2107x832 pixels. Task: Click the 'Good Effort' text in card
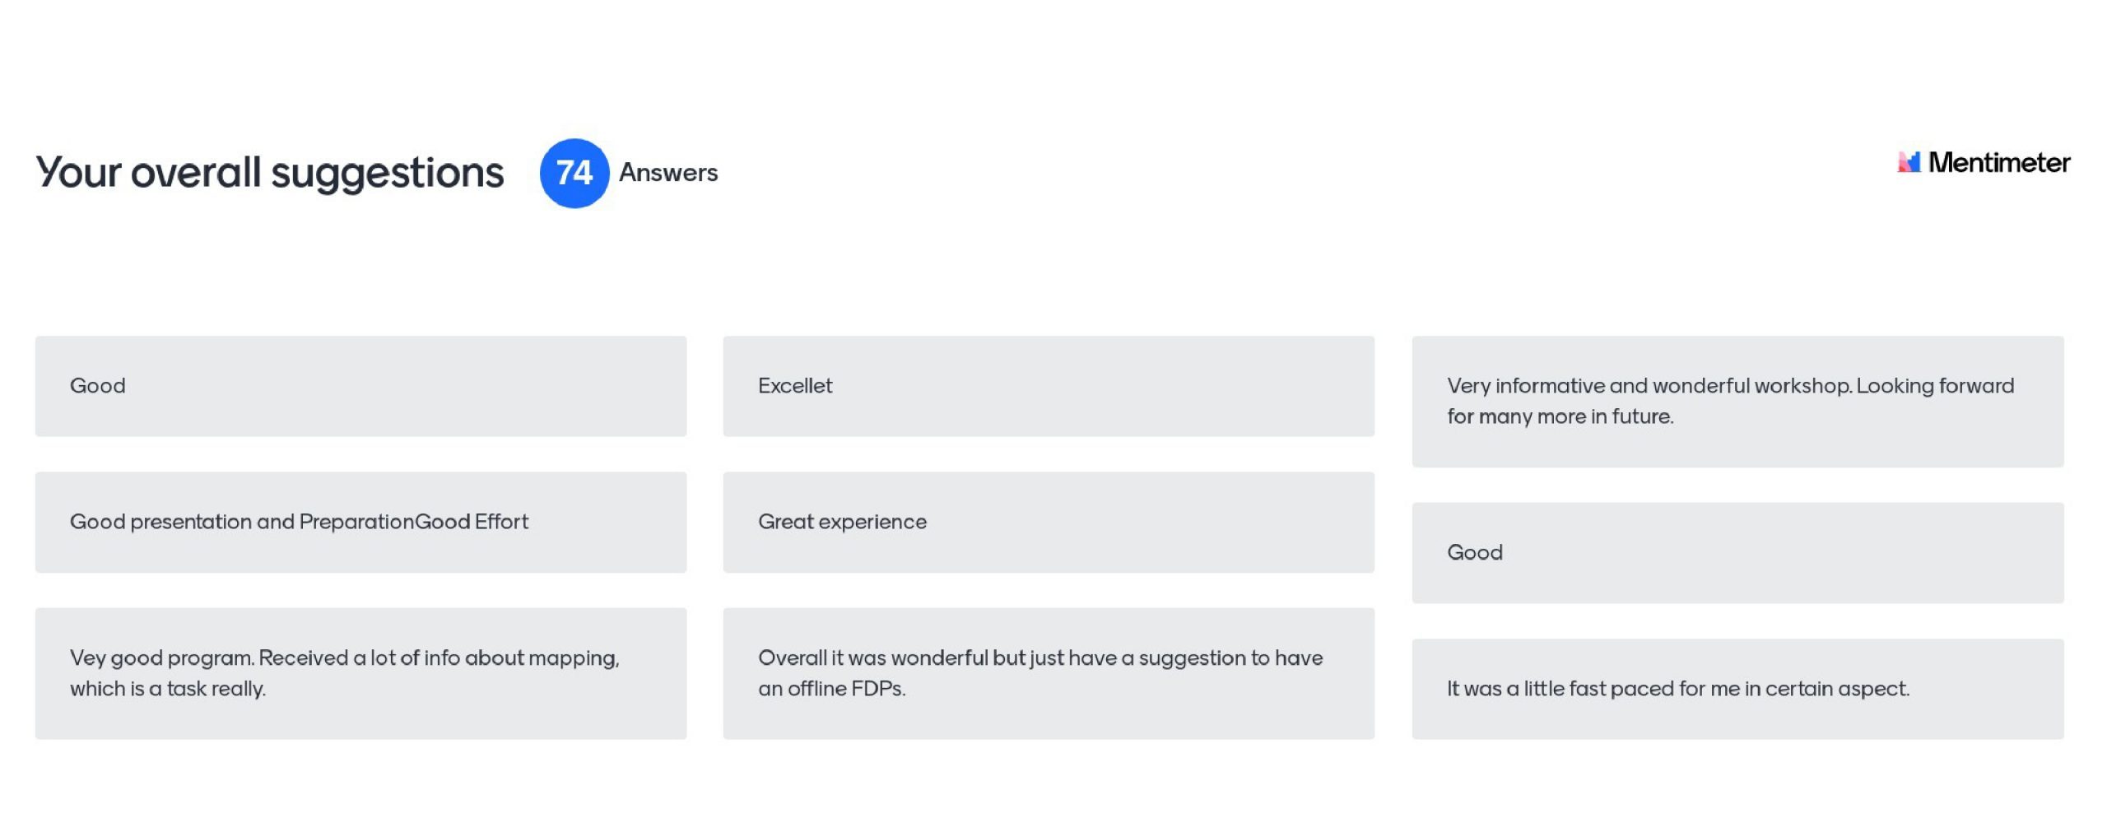click(x=472, y=522)
